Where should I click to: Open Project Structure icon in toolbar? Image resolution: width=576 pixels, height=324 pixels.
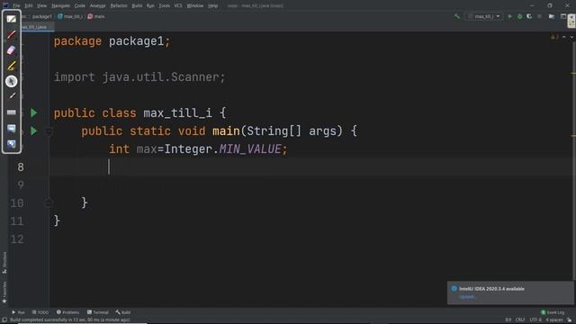click(x=552, y=16)
